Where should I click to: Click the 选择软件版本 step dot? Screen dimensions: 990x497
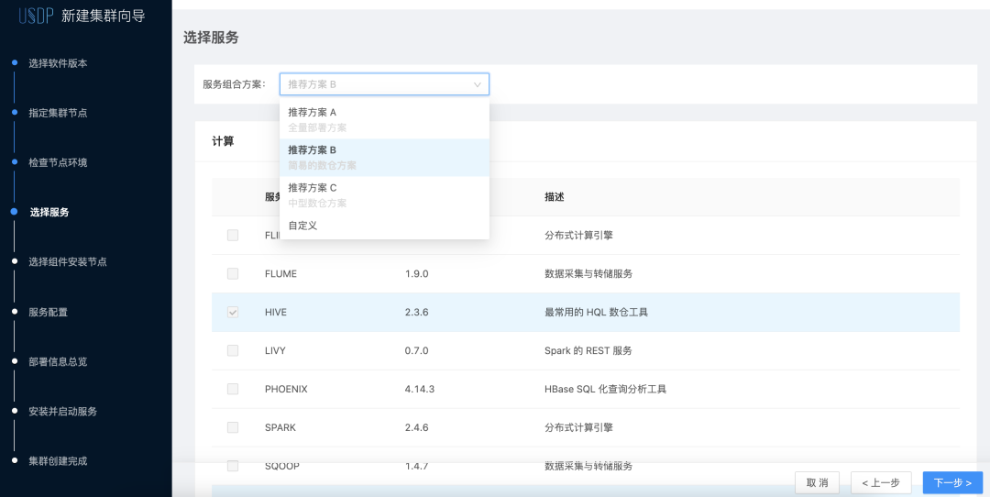pyautogui.click(x=14, y=63)
